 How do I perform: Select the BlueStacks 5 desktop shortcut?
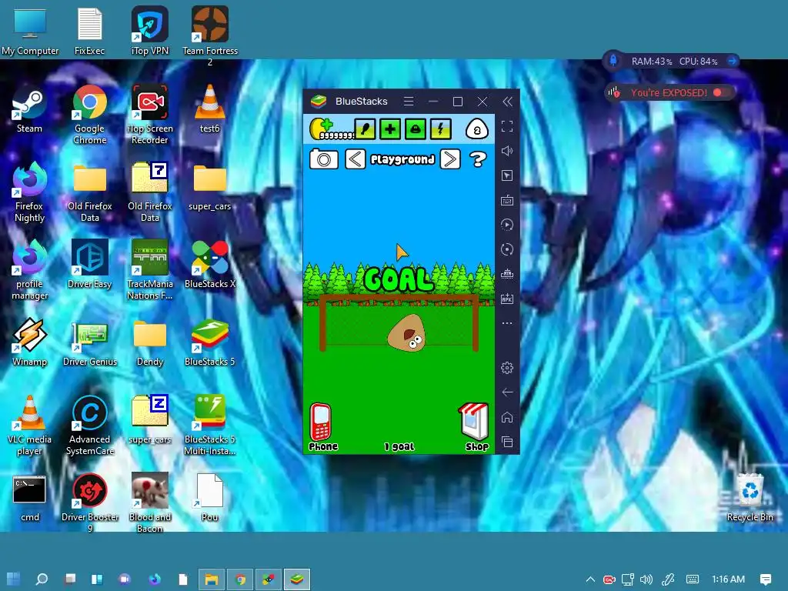(210, 342)
